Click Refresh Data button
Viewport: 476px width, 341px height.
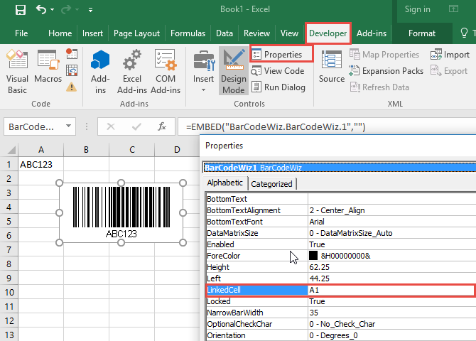[379, 87]
